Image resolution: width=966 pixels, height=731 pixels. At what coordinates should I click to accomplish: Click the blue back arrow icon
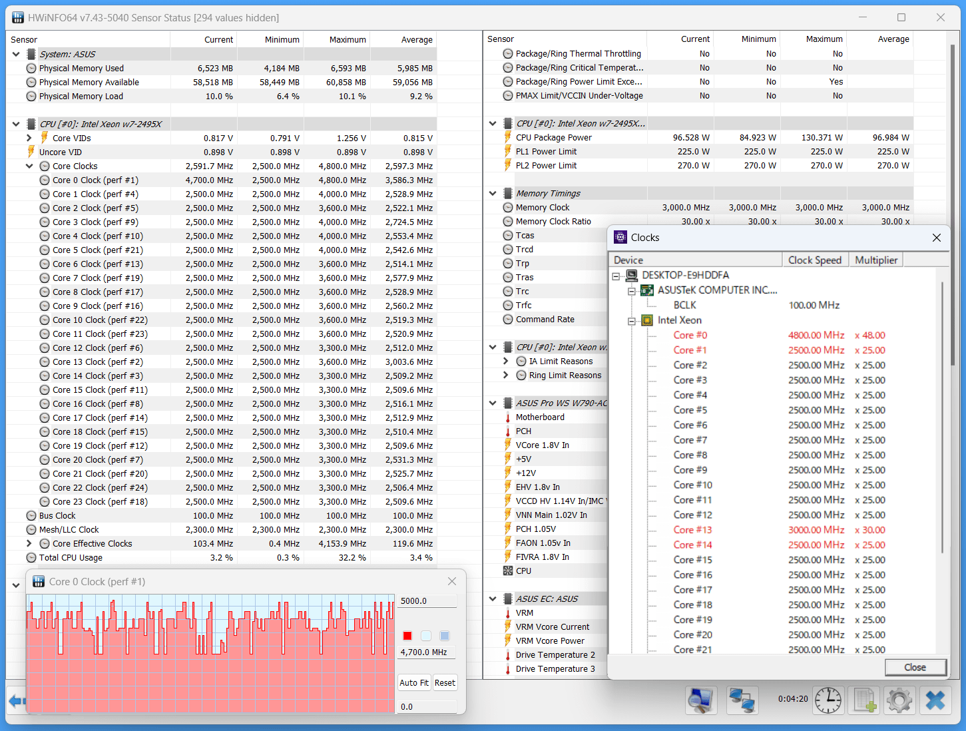click(x=17, y=700)
